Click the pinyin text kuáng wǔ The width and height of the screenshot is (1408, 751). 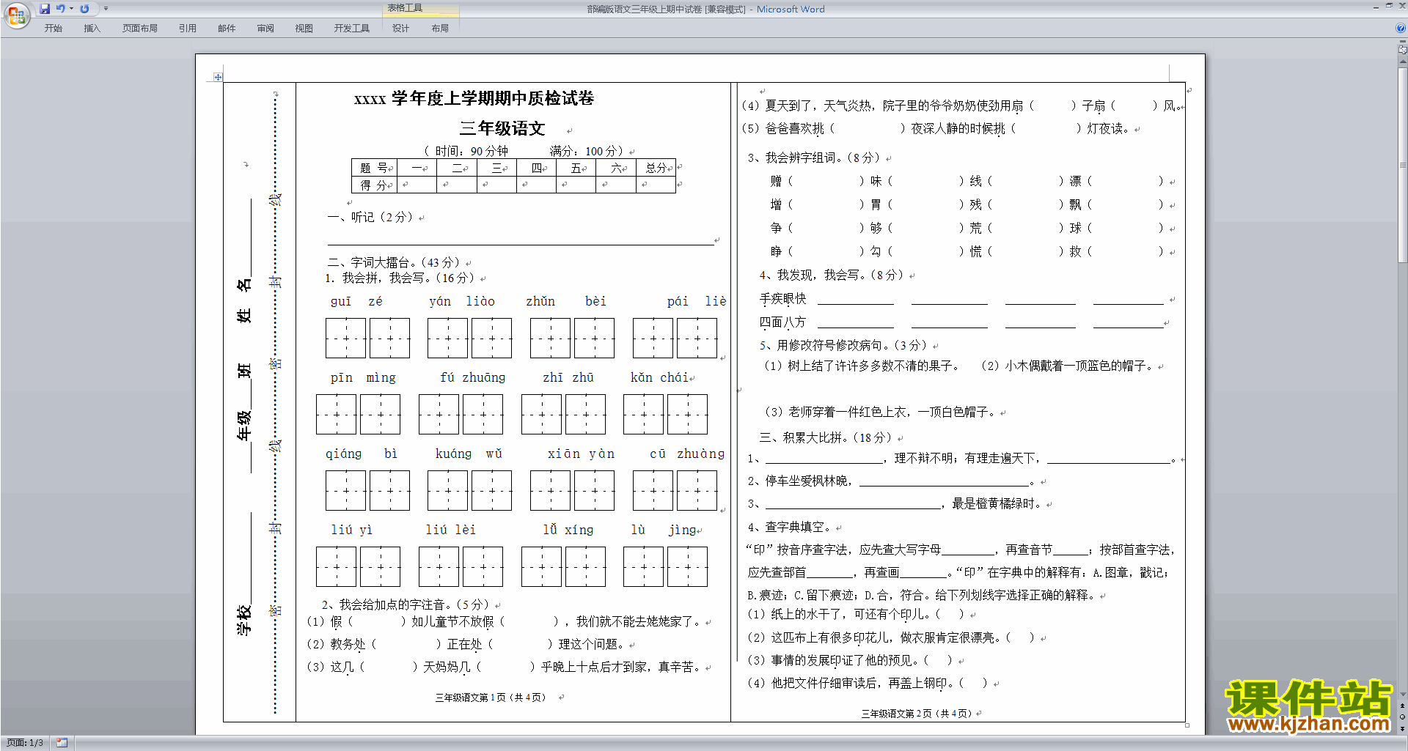[x=469, y=454]
